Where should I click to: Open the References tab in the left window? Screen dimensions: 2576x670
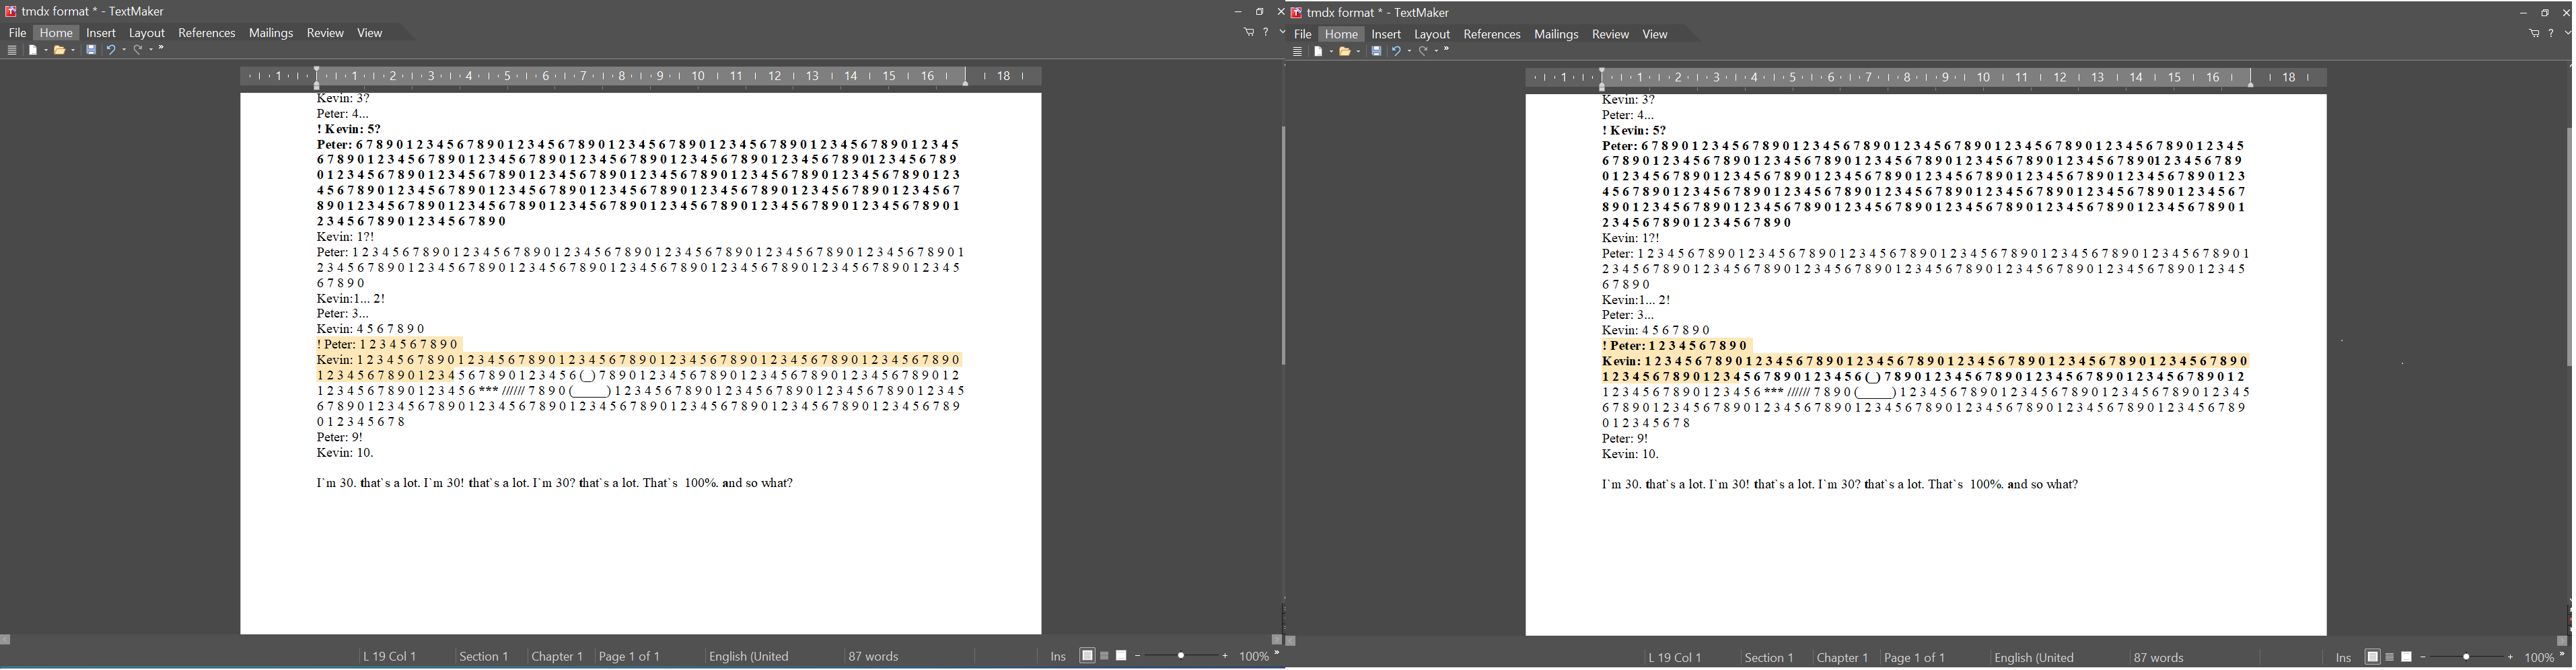pyautogui.click(x=207, y=33)
